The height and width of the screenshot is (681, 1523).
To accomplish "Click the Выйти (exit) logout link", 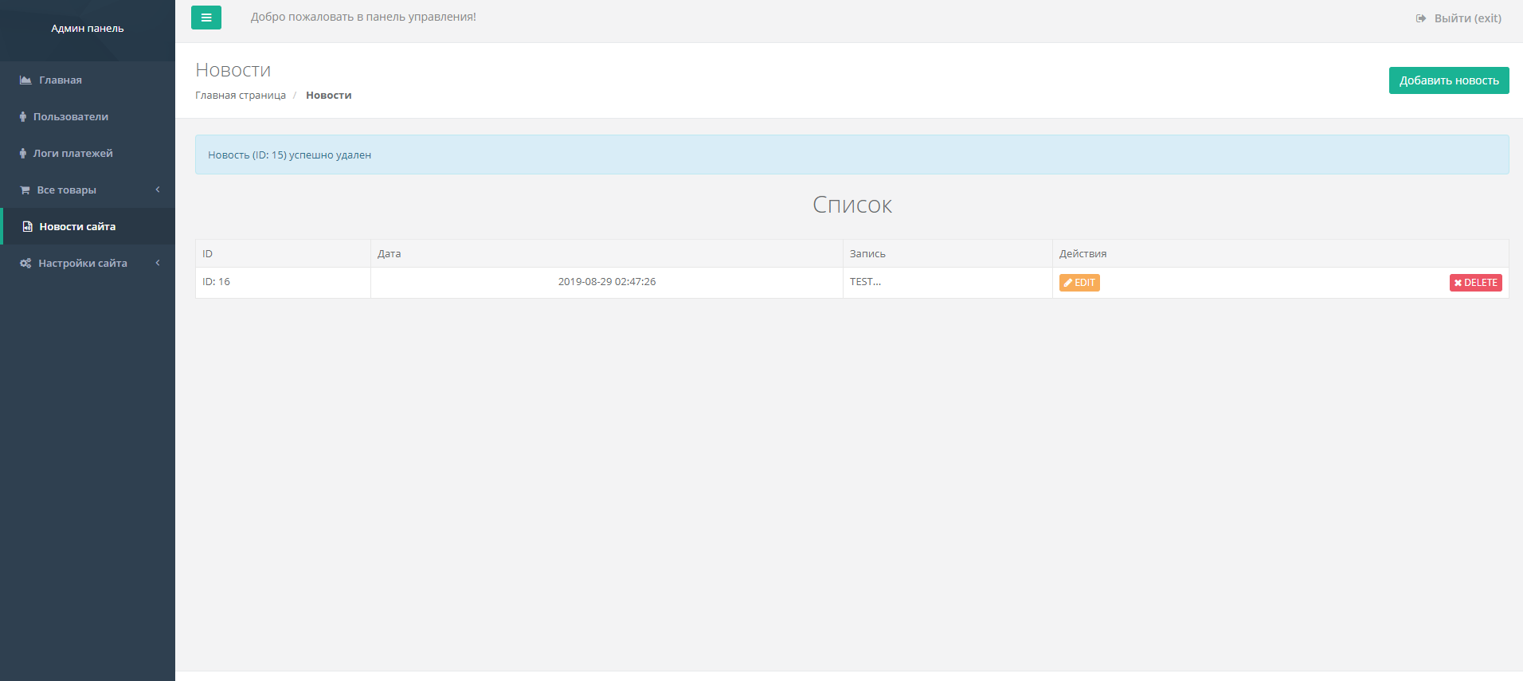I will pos(1467,18).
